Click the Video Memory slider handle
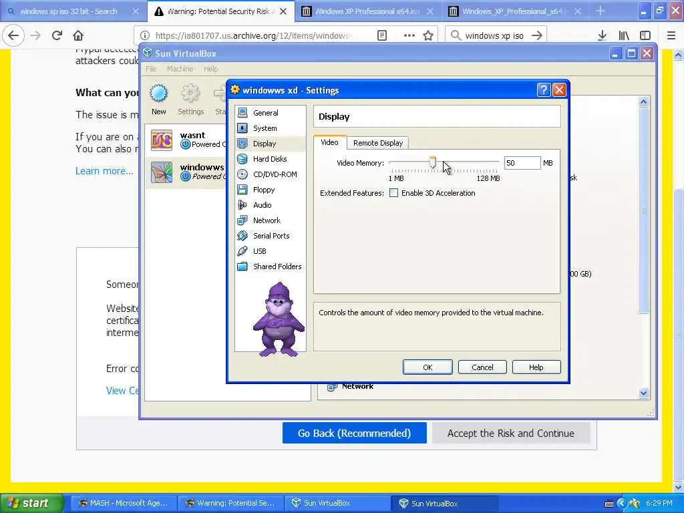 point(432,163)
